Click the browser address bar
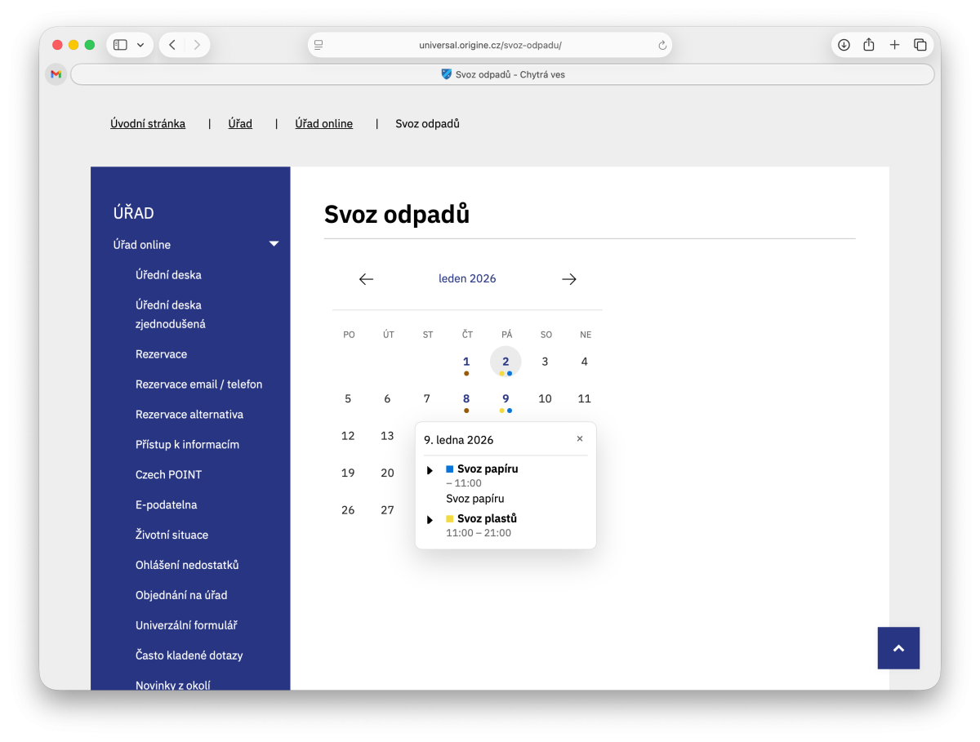 click(x=490, y=45)
